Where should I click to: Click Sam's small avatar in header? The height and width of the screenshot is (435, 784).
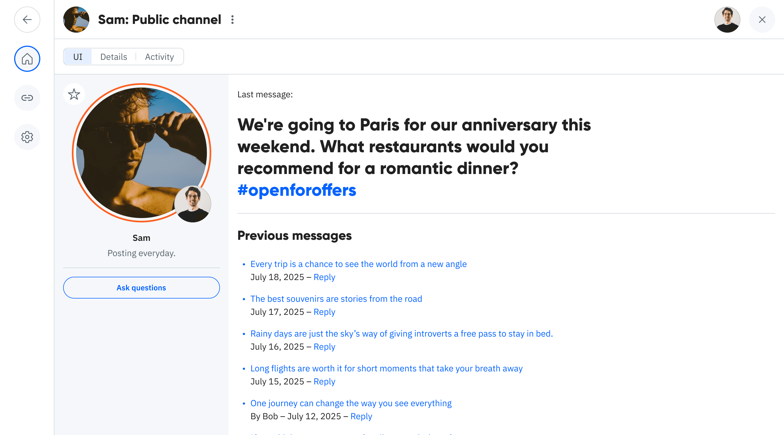click(x=76, y=20)
